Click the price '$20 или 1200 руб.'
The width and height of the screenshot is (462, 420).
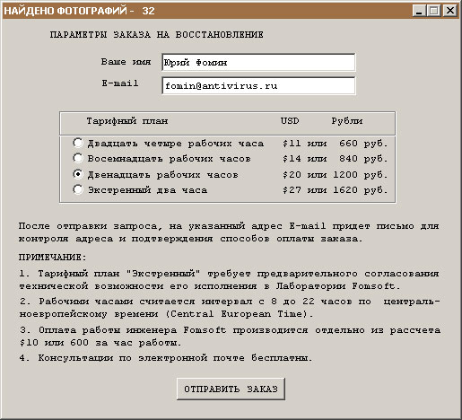point(335,174)
